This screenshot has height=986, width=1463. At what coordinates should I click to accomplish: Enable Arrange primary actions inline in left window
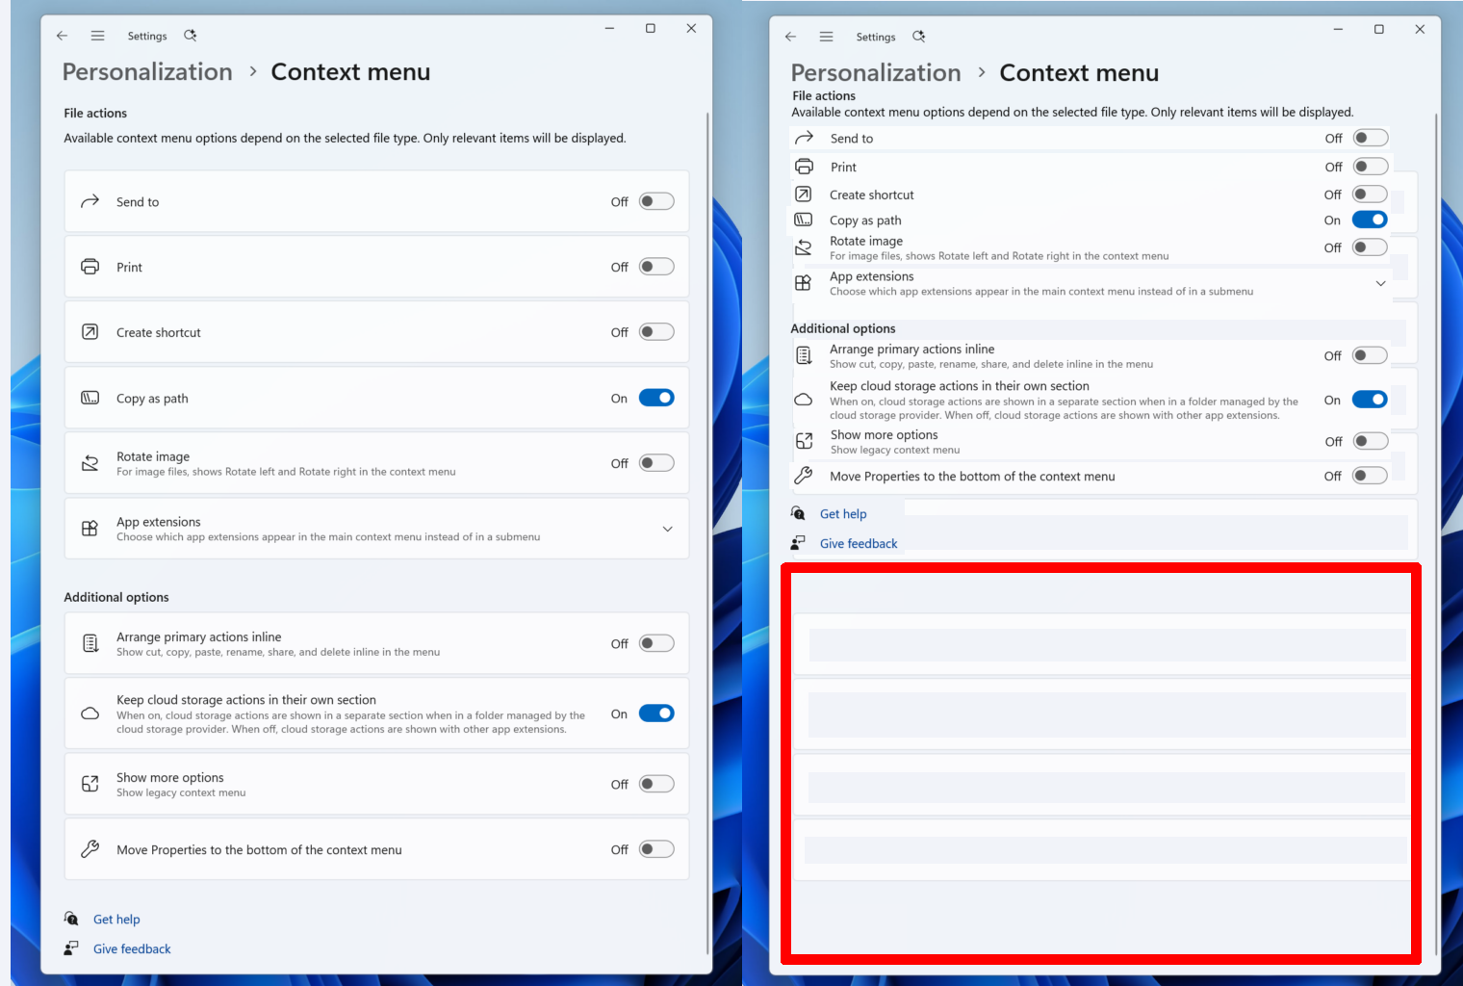point(656,643)
